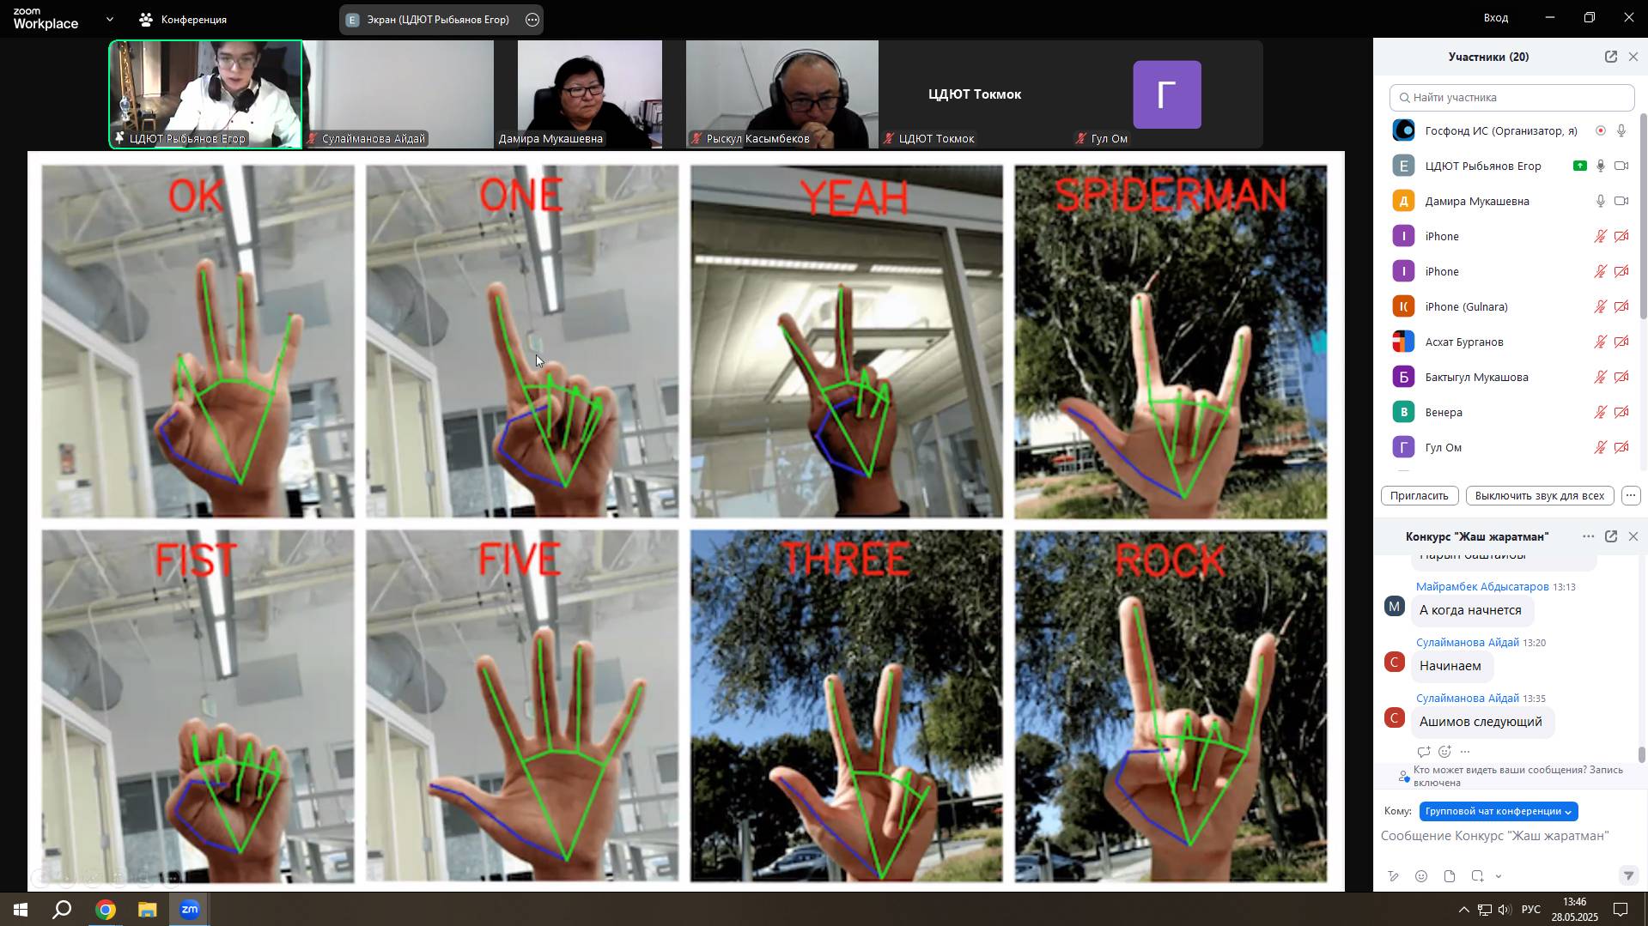
Task: Click the attach file icon in chat
Action: [1450, 876]
